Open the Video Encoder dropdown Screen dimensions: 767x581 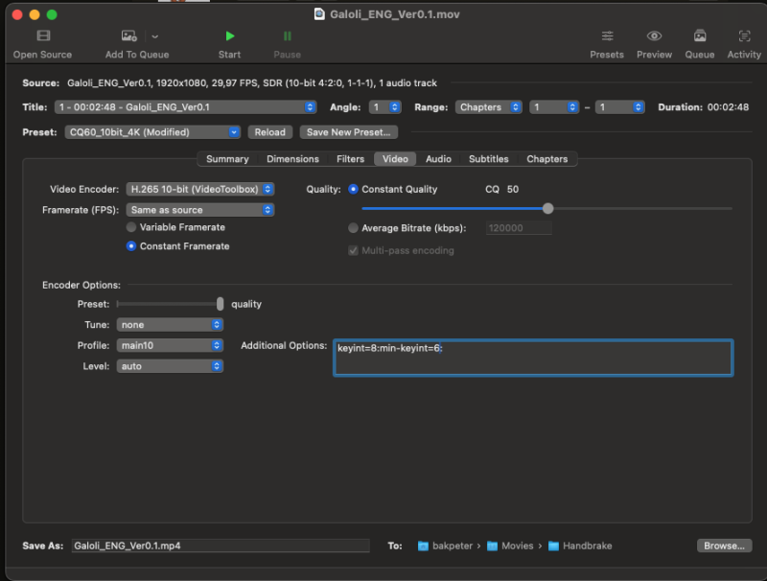200,189
